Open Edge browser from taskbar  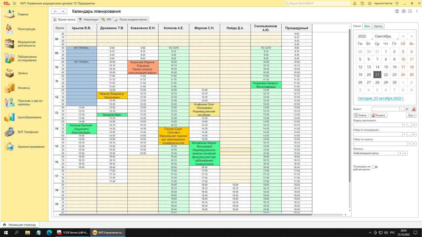[49, 233]
